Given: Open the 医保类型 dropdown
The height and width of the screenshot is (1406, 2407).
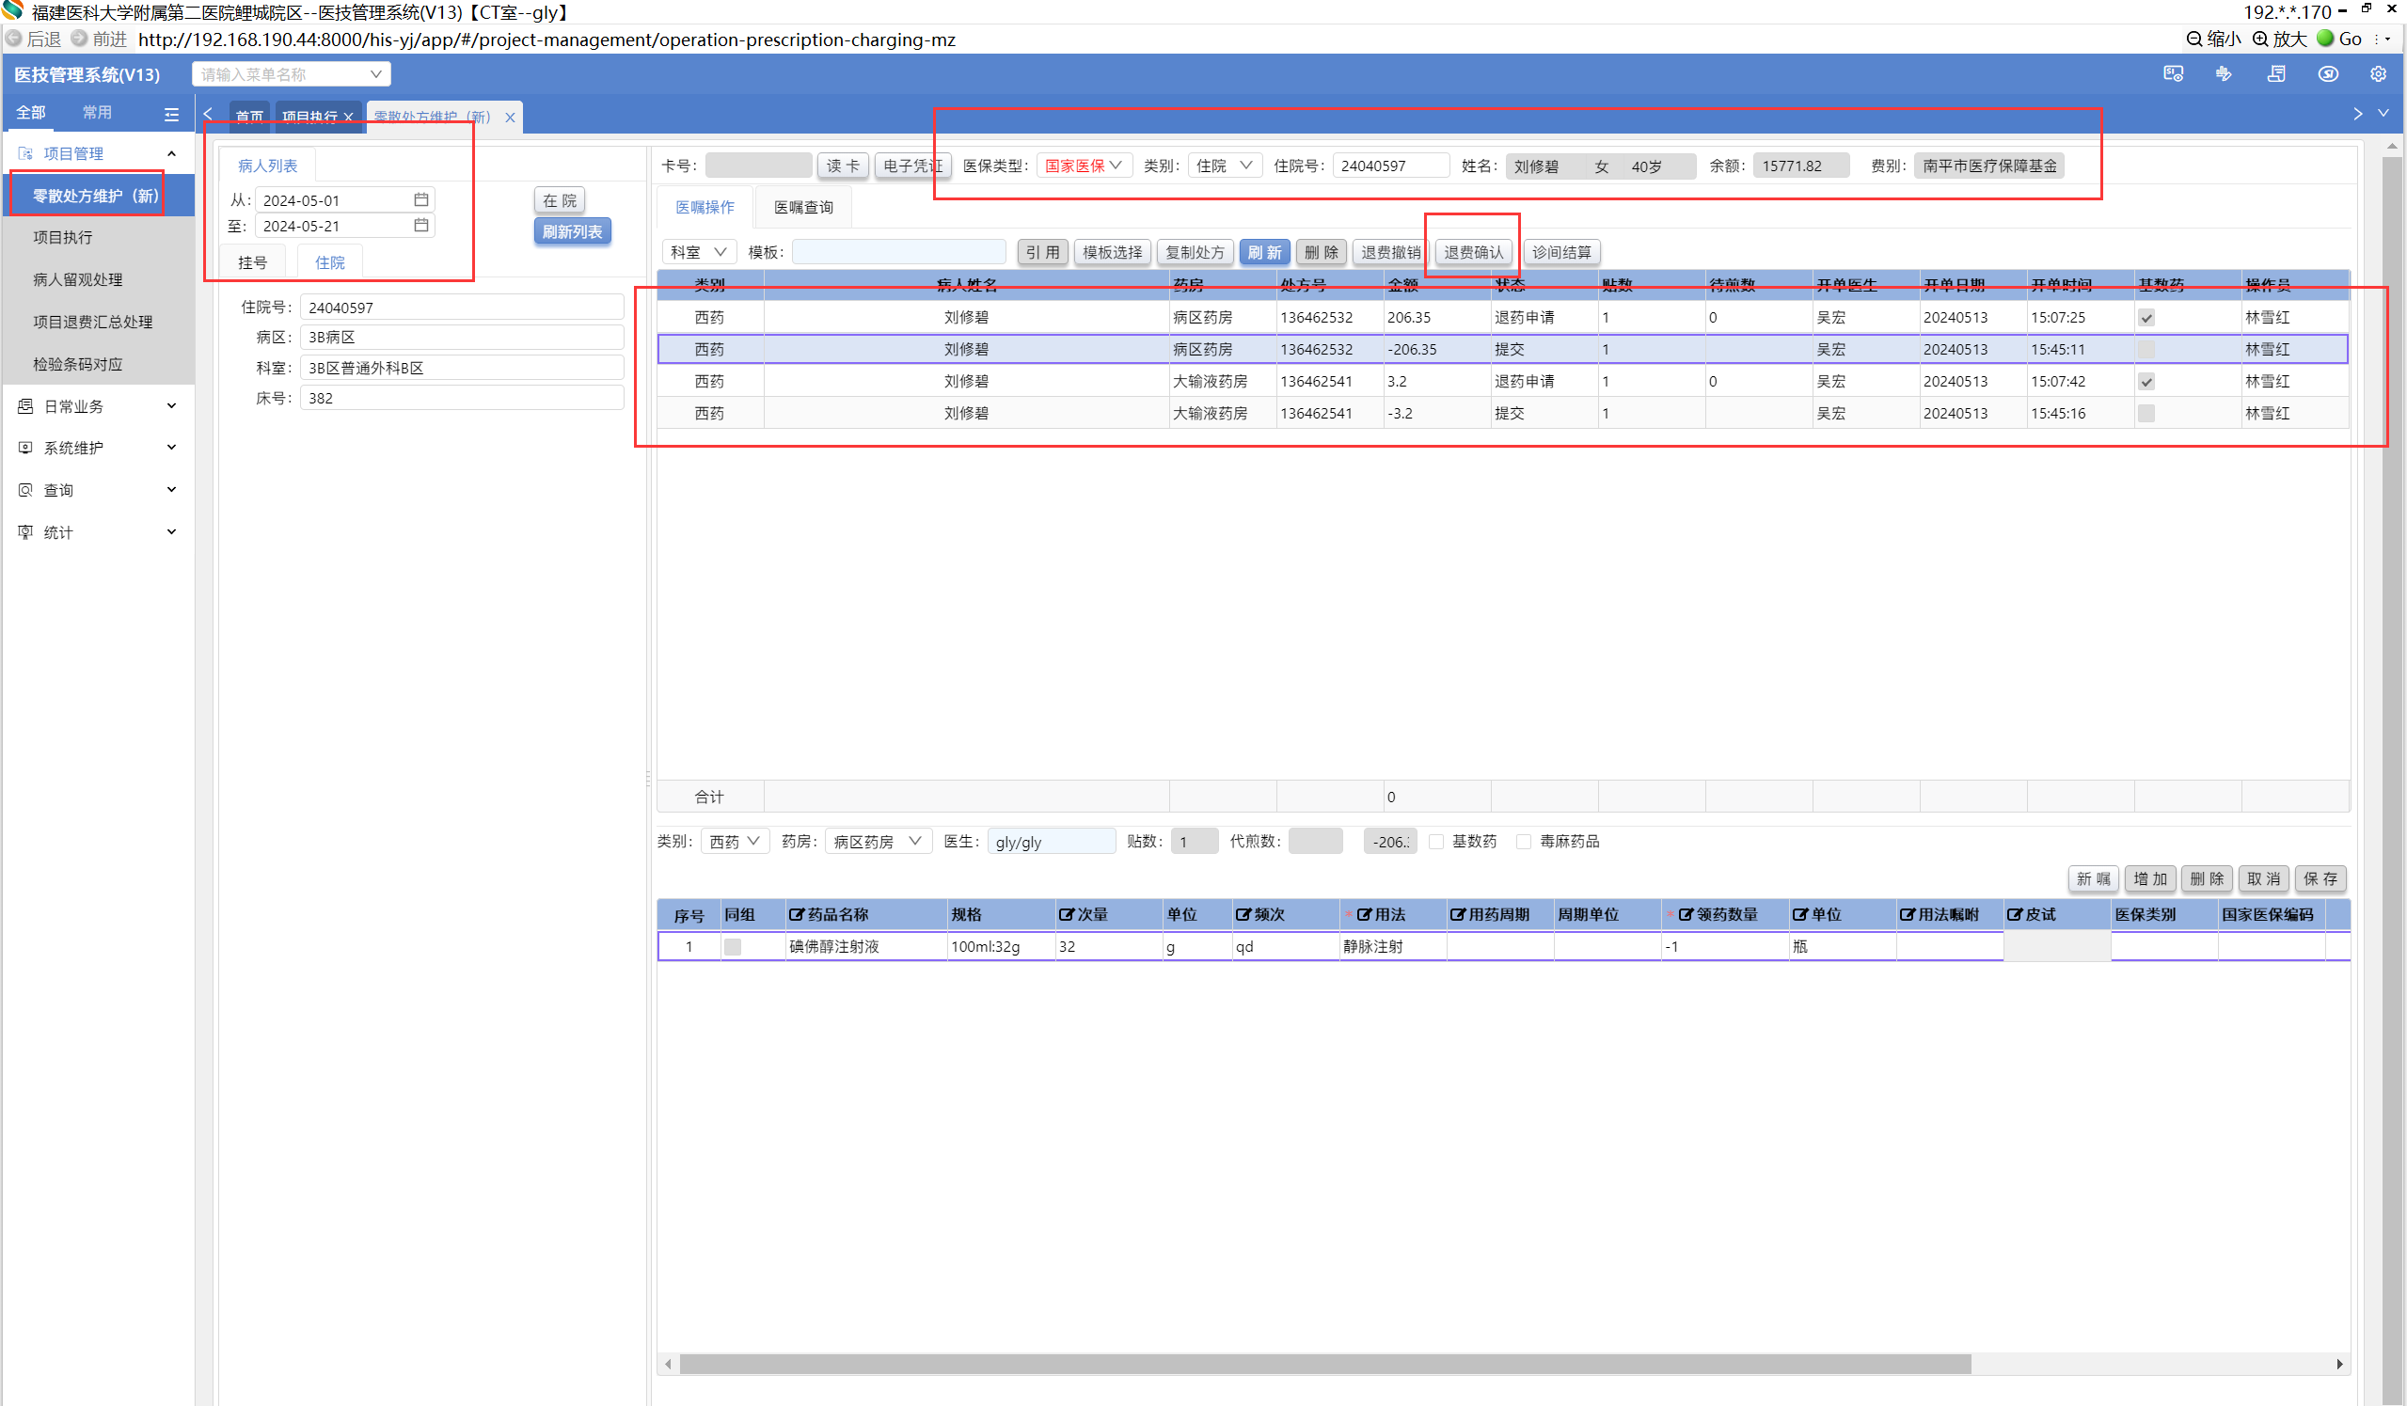Looking at the screenshot, I should point(1084,166).
